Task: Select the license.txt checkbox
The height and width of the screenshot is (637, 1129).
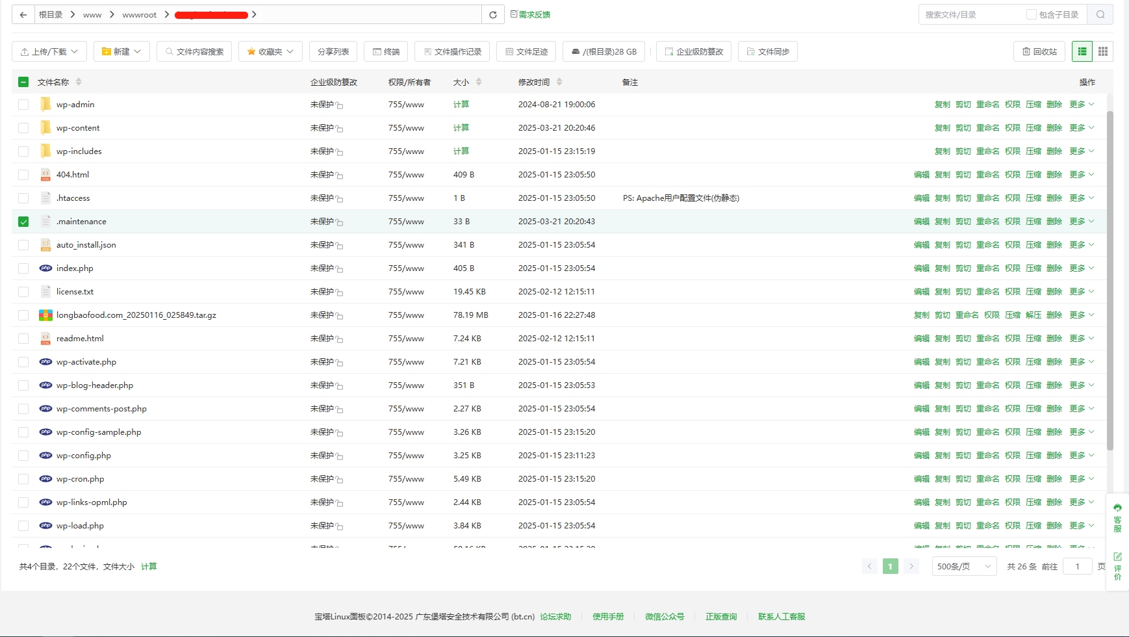Action: [23, 292]
